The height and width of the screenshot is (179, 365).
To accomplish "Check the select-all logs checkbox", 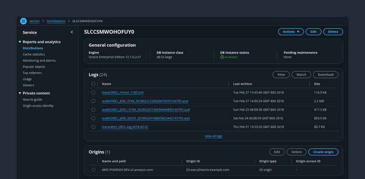I will tap(94, 84).
